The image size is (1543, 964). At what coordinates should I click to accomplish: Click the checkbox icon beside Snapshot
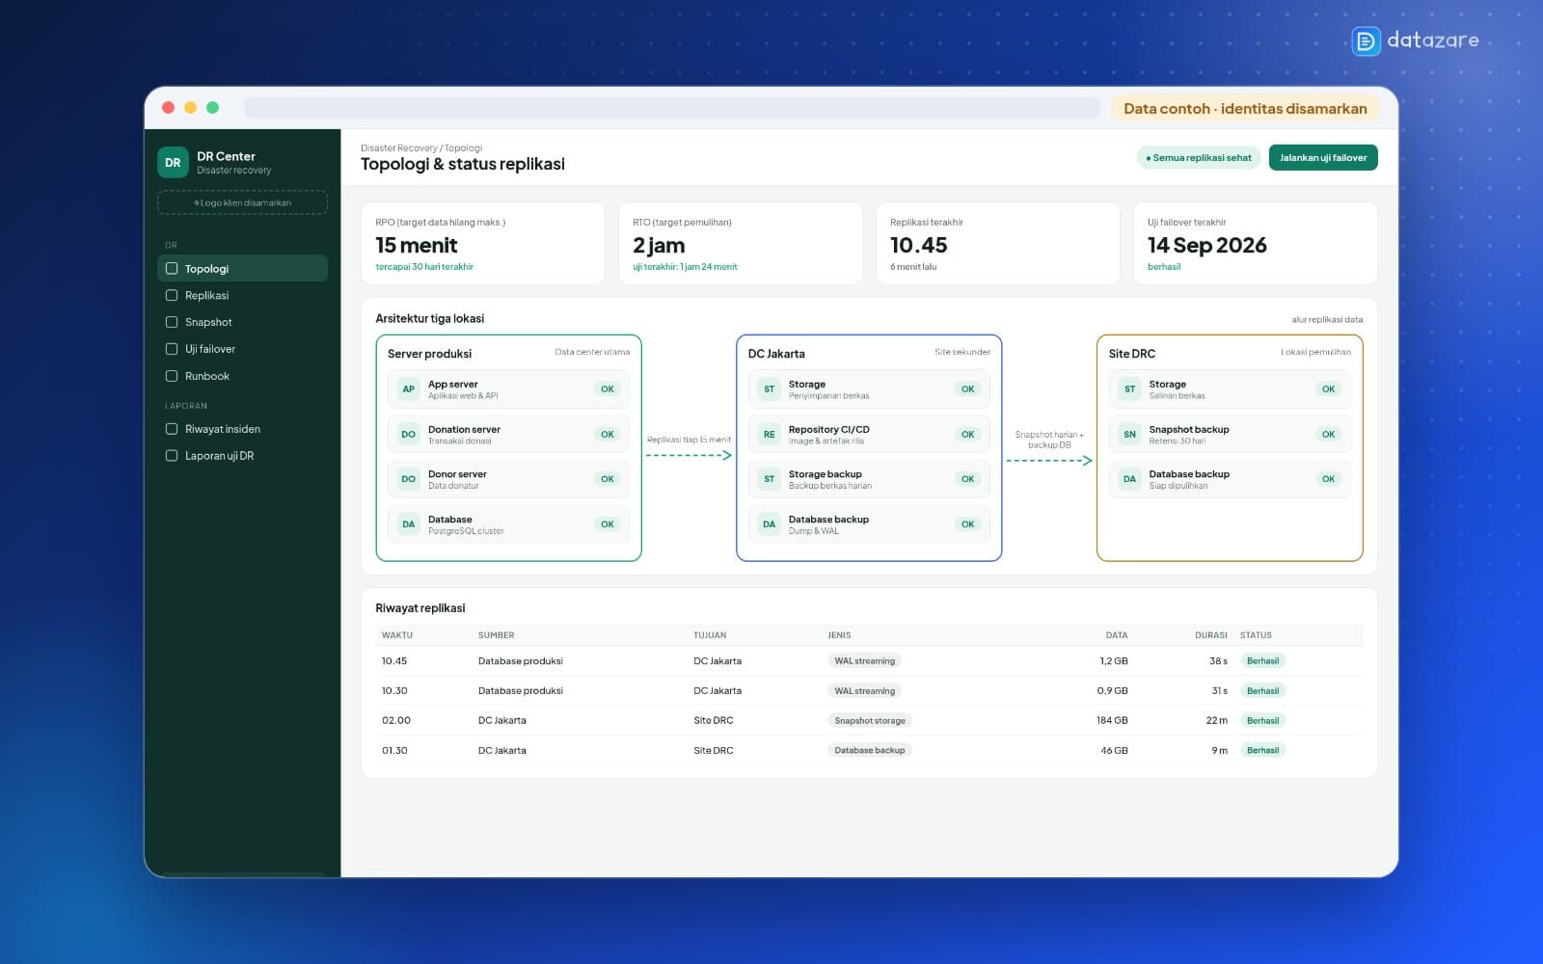coord(172,322)
